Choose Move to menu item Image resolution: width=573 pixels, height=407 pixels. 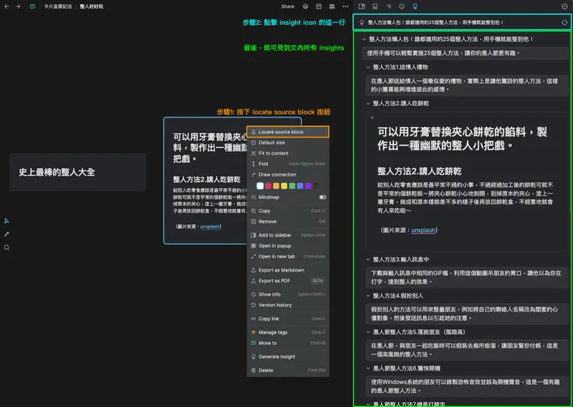[x=288, y=343]
